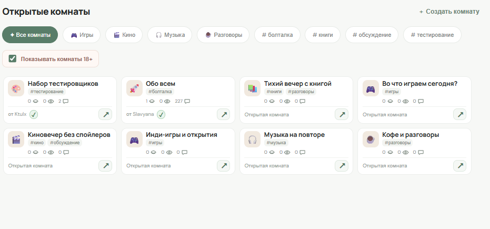
Task: Click the #музыка tag in Музыка на повторе card
Action: [x=276, y=143]
